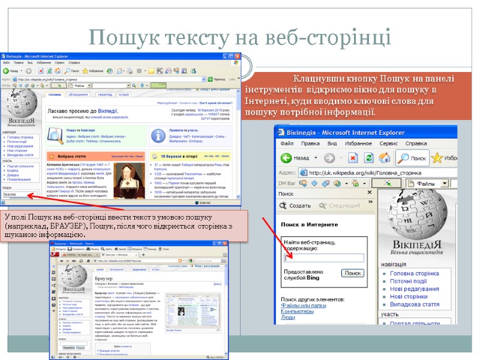
Task: Click the Print icon in top-left IE toolbar
Action: [x=130, y=71]
